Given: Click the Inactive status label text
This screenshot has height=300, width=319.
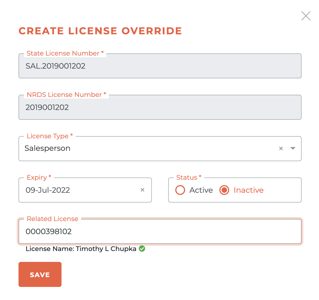Looking at the screenshot, I should [x=249, y=190].
